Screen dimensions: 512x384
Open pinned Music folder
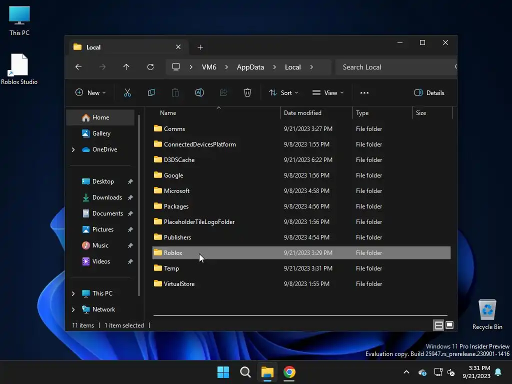100,245
